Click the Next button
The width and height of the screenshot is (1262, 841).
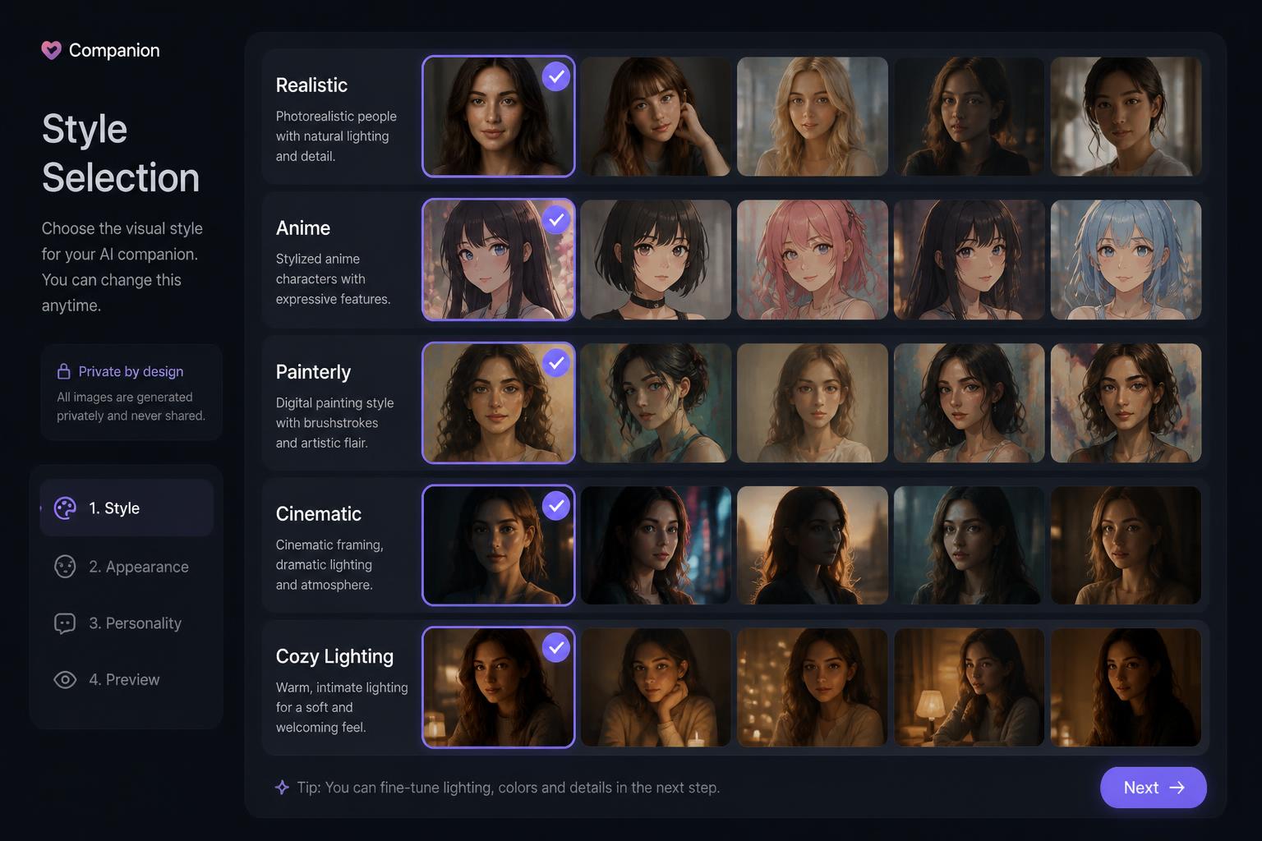(x=1154, y=788)
